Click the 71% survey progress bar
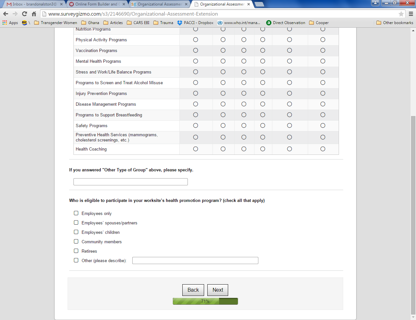This screenshot has height=320, width=416. coord(205,301)
